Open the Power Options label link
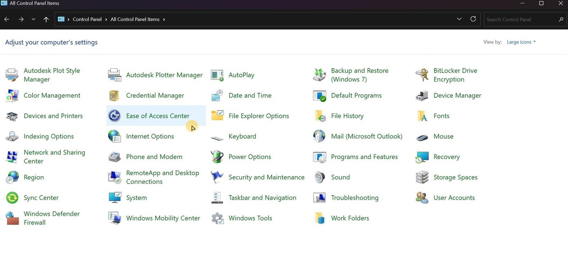This screenshot has height=273, width=568. point(250,157)
